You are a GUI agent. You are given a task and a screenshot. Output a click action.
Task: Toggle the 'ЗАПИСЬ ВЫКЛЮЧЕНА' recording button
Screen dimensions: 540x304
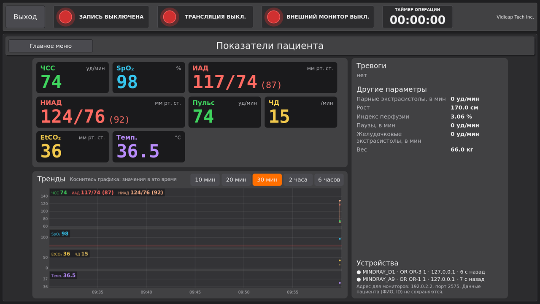pos(101,17)
